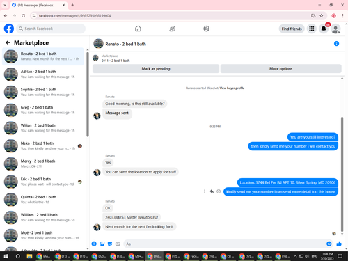Show hidden system tray icons

[295, 256]
